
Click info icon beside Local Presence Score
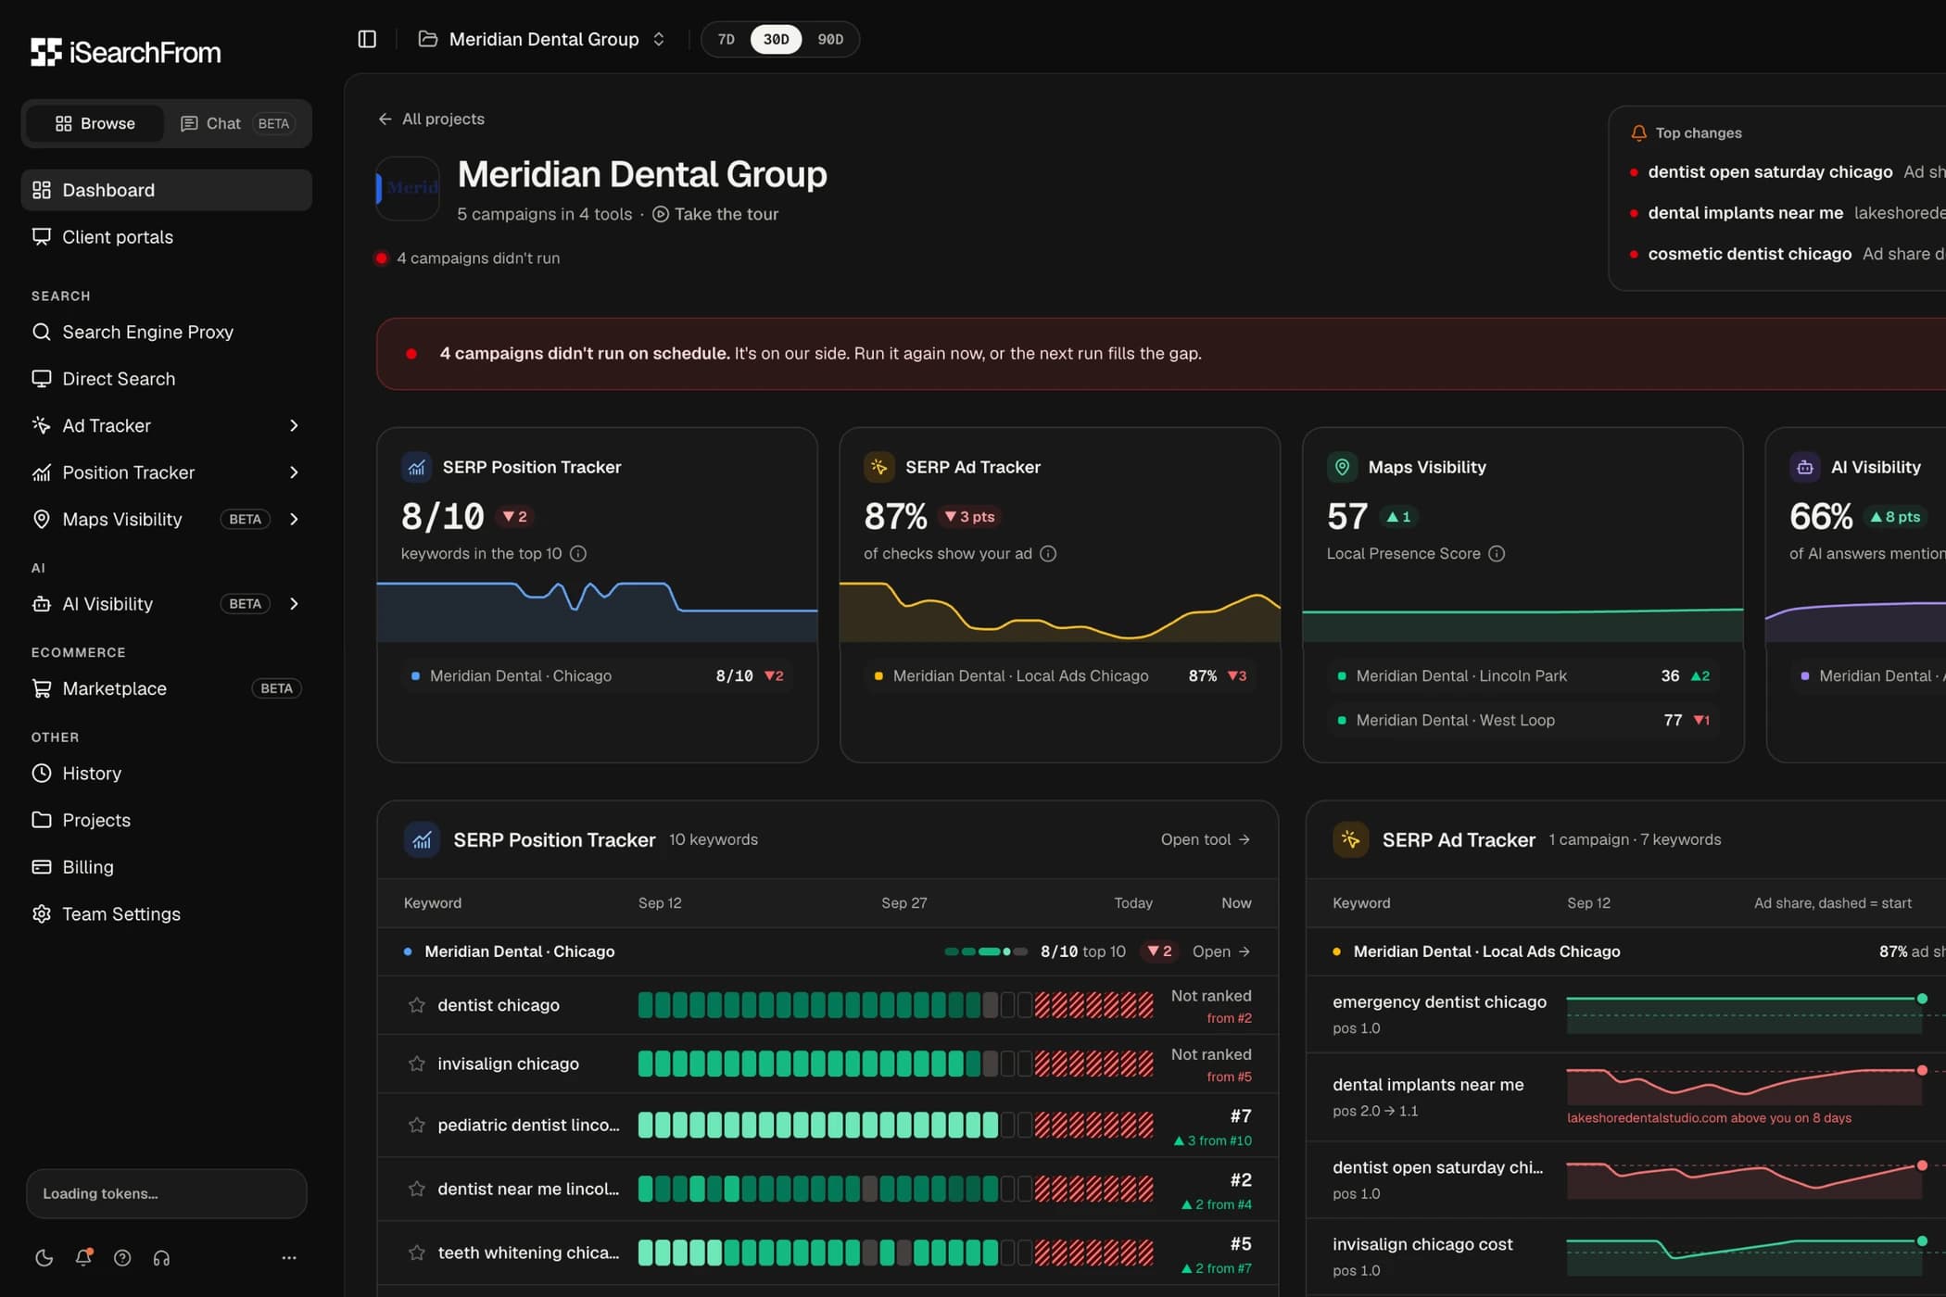pos(1497,553)
